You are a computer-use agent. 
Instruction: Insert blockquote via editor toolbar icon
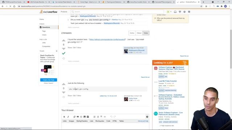(78, 117)
